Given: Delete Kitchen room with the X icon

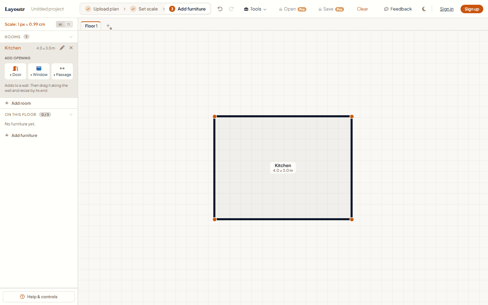Looking at the screenshot, I should click(71, 48).
